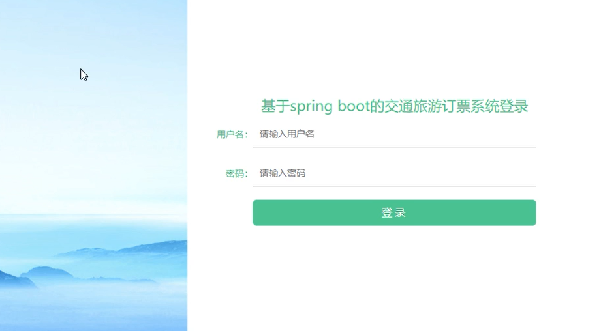The height and width of the screenshot is (331, 601).
Task: Click the 请输入密码 placeholder text
Action: [283, 173]
